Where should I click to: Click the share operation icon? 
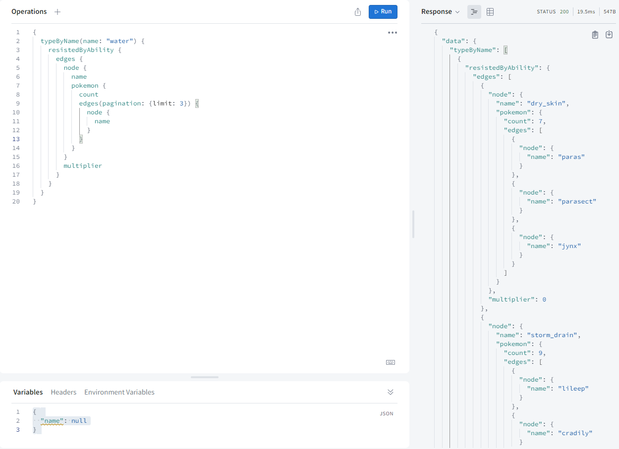pyautogui.click(x=358, y=12)
